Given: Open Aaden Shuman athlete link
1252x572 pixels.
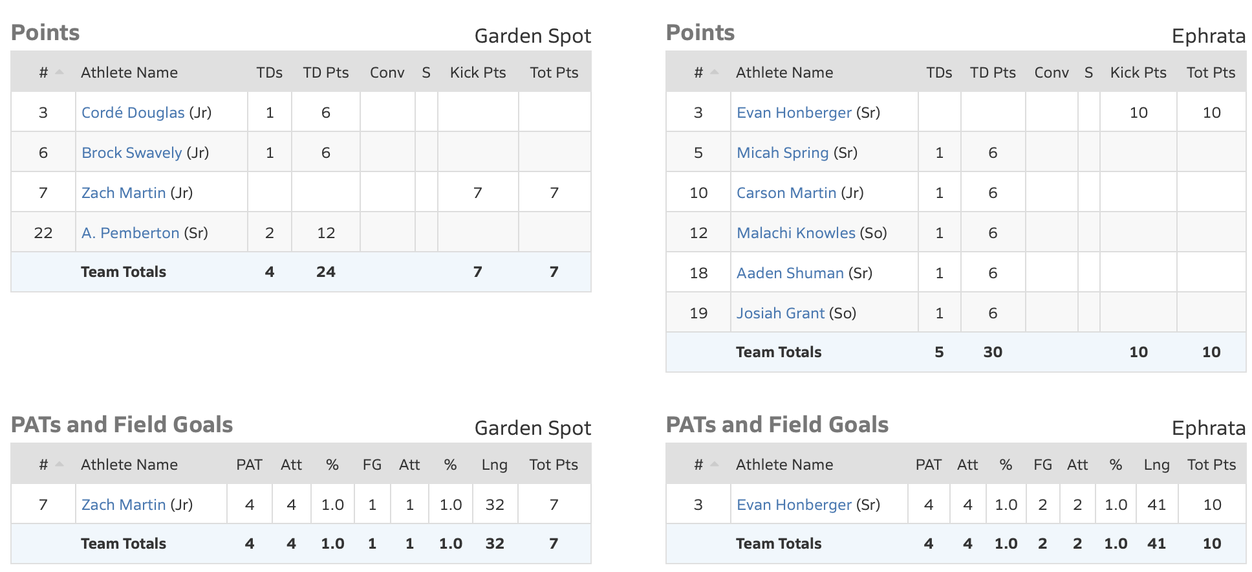Looking at the screenshot, I should tap(790, 273).
